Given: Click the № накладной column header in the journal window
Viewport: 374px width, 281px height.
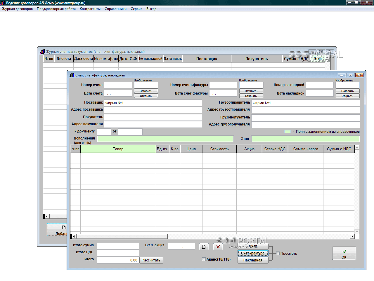Looking at the screenshot, I should pos(150,59).
